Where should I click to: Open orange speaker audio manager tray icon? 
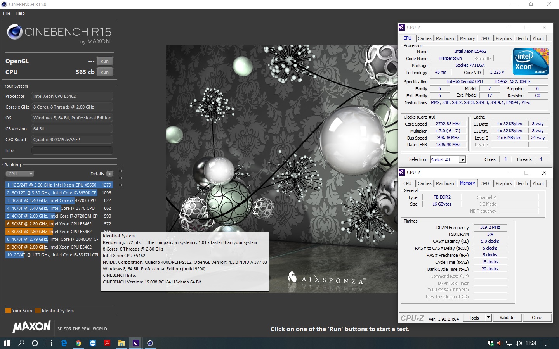[499, 343]
